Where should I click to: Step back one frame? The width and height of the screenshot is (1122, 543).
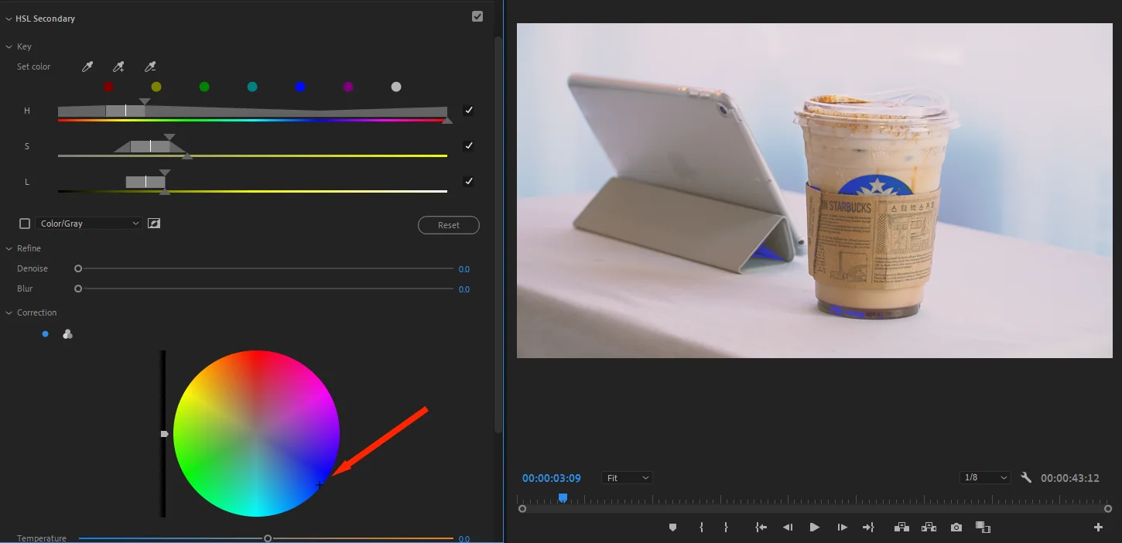point(788,528)
